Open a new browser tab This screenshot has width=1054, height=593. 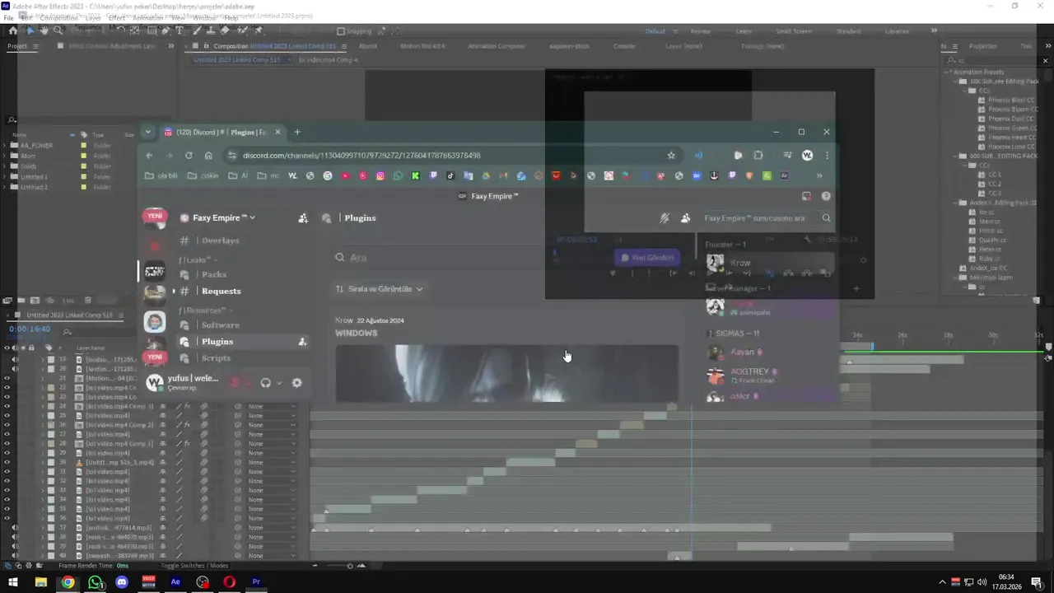coord(297,132)
